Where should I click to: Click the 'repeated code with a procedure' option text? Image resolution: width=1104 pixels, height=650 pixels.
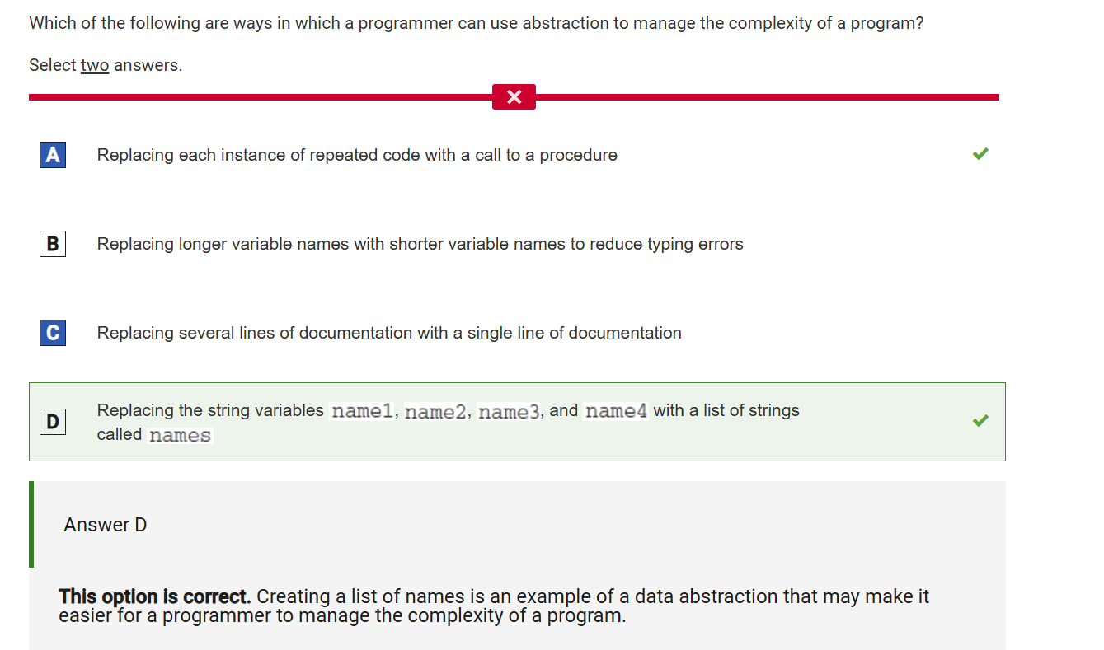[357, 155]
